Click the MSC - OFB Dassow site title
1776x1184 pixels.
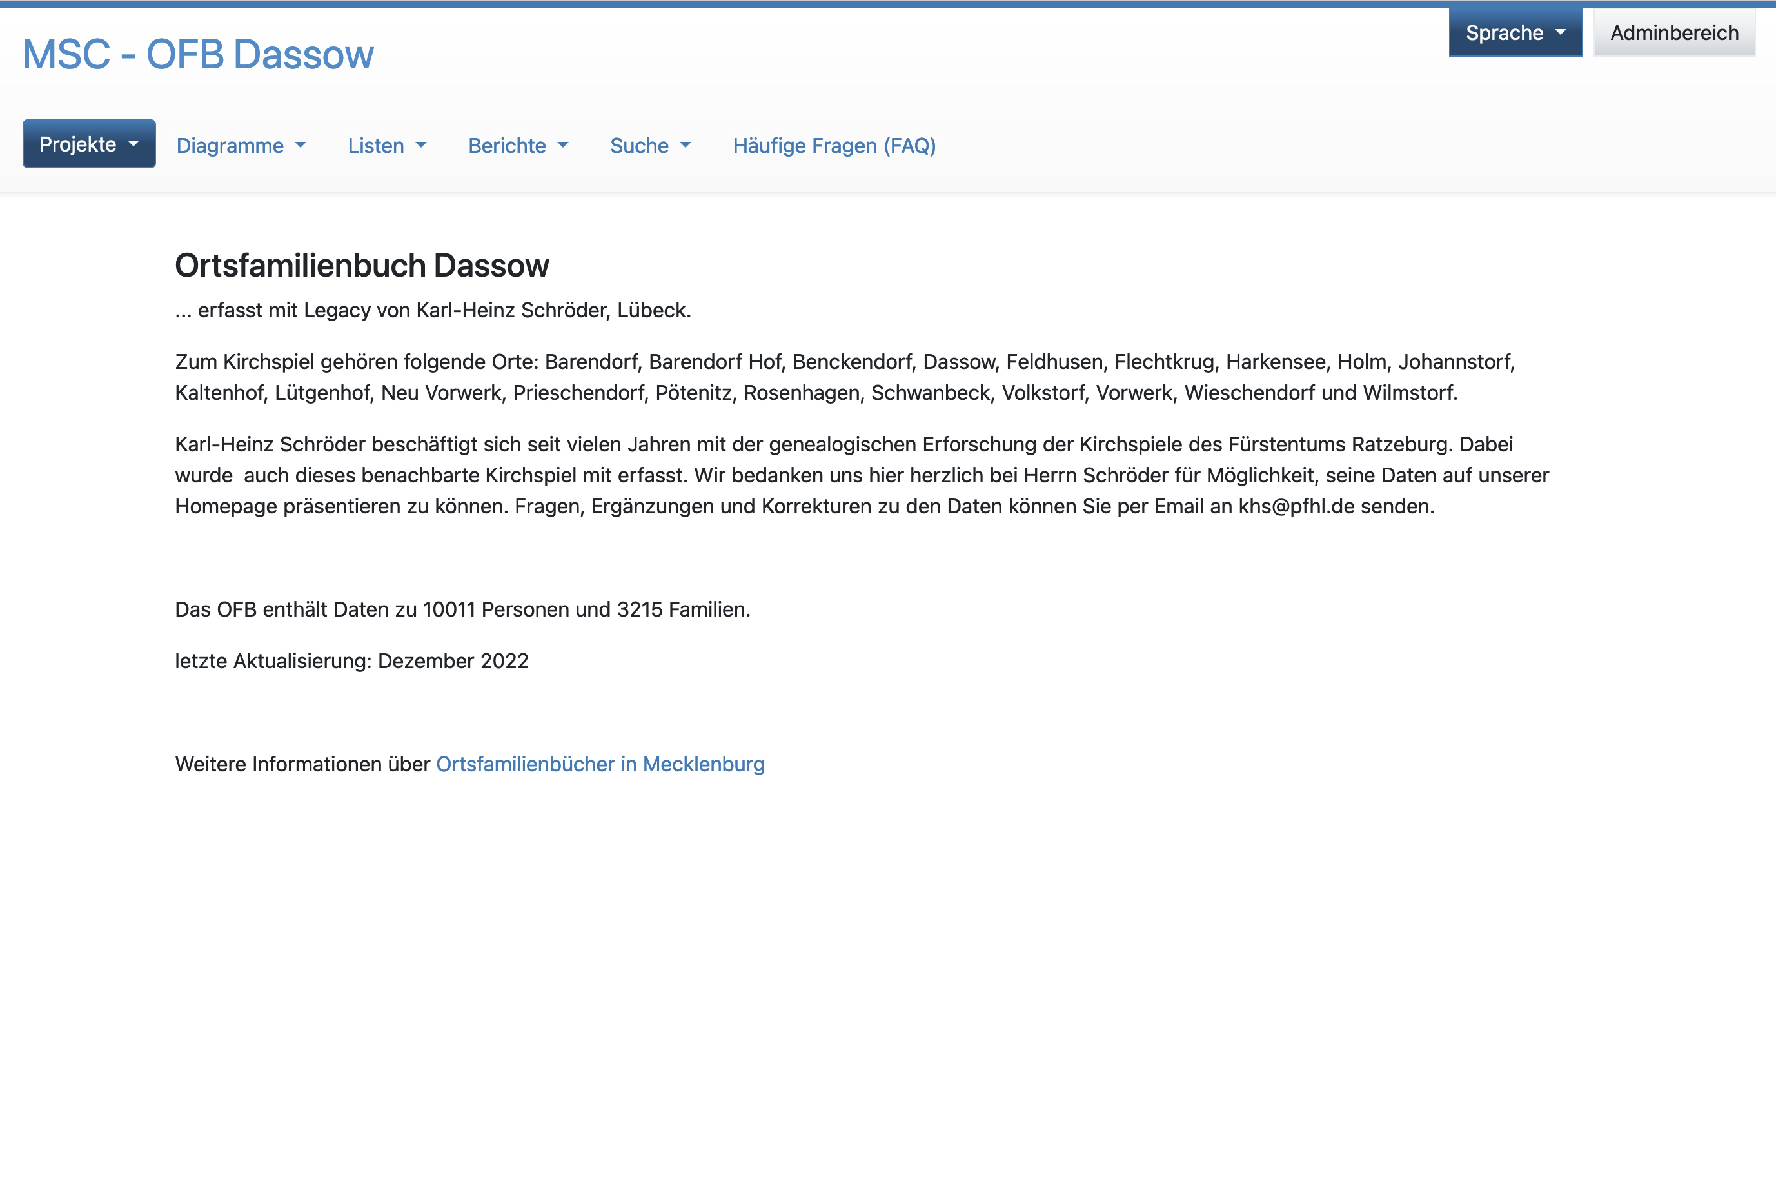198,54
